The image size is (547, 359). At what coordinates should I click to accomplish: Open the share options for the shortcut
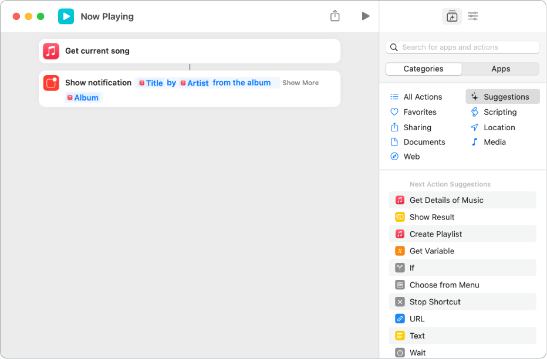click(x=335, y=16)
